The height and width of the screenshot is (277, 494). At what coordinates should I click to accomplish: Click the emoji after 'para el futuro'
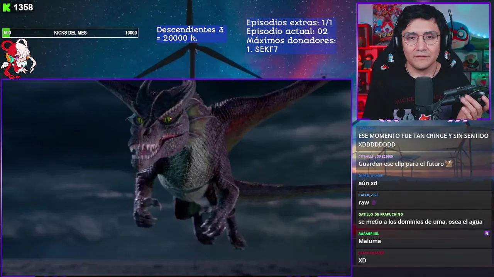coord(448,164)
